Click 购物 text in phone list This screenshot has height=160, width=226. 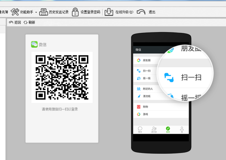145,107
